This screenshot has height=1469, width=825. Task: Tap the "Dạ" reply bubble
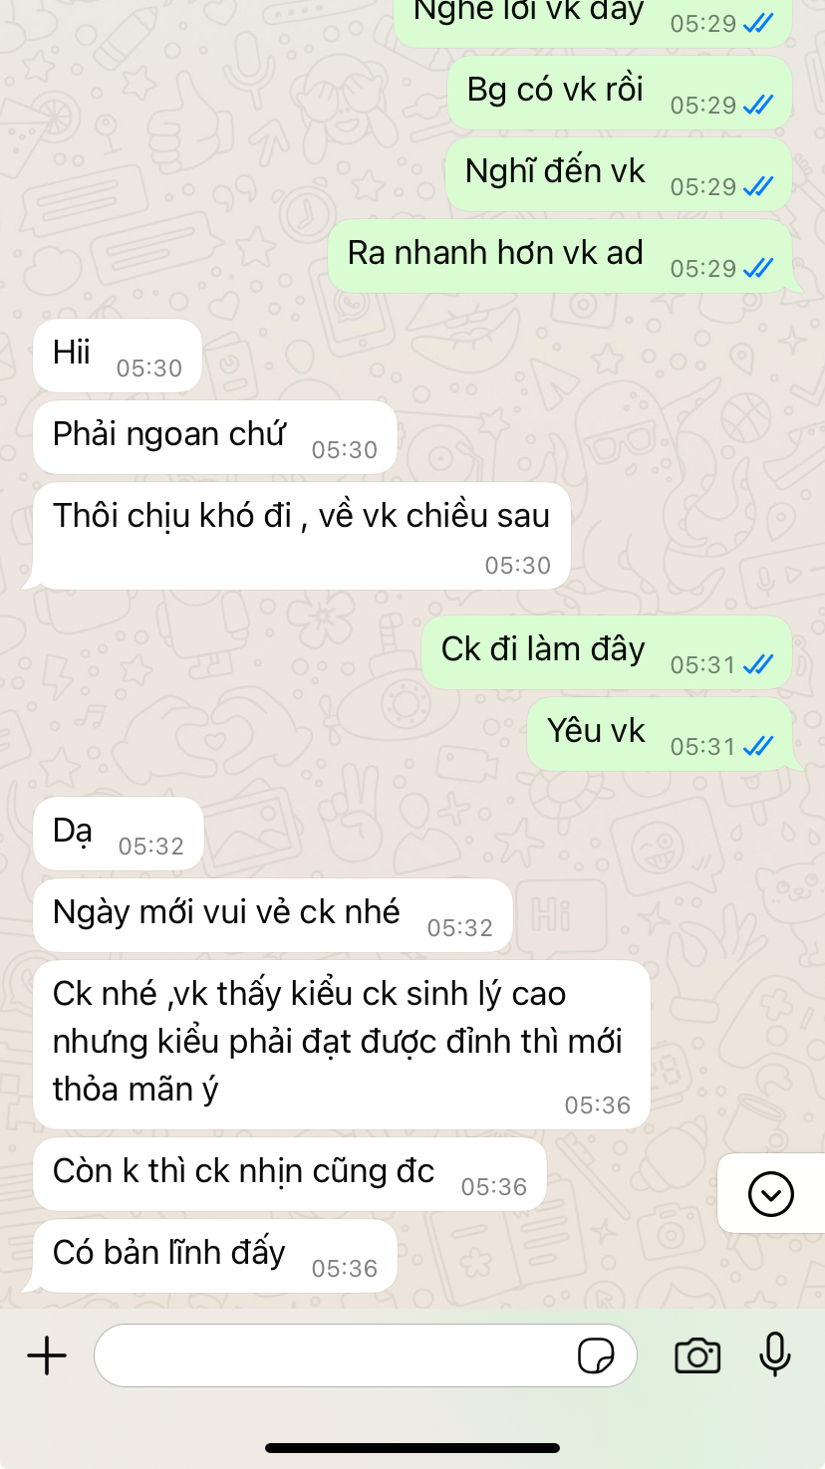tap(119, 834)
